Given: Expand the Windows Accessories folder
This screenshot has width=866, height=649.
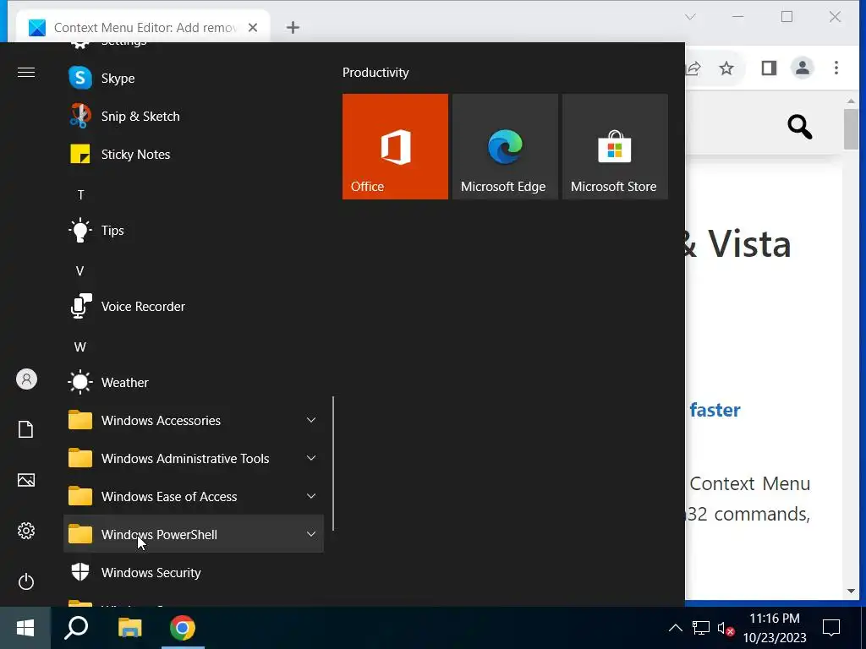Looking at the screenshot, I should (194, 421).
